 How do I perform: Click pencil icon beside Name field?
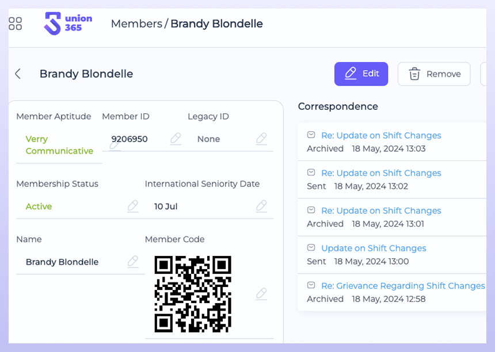tap(133, 262)
